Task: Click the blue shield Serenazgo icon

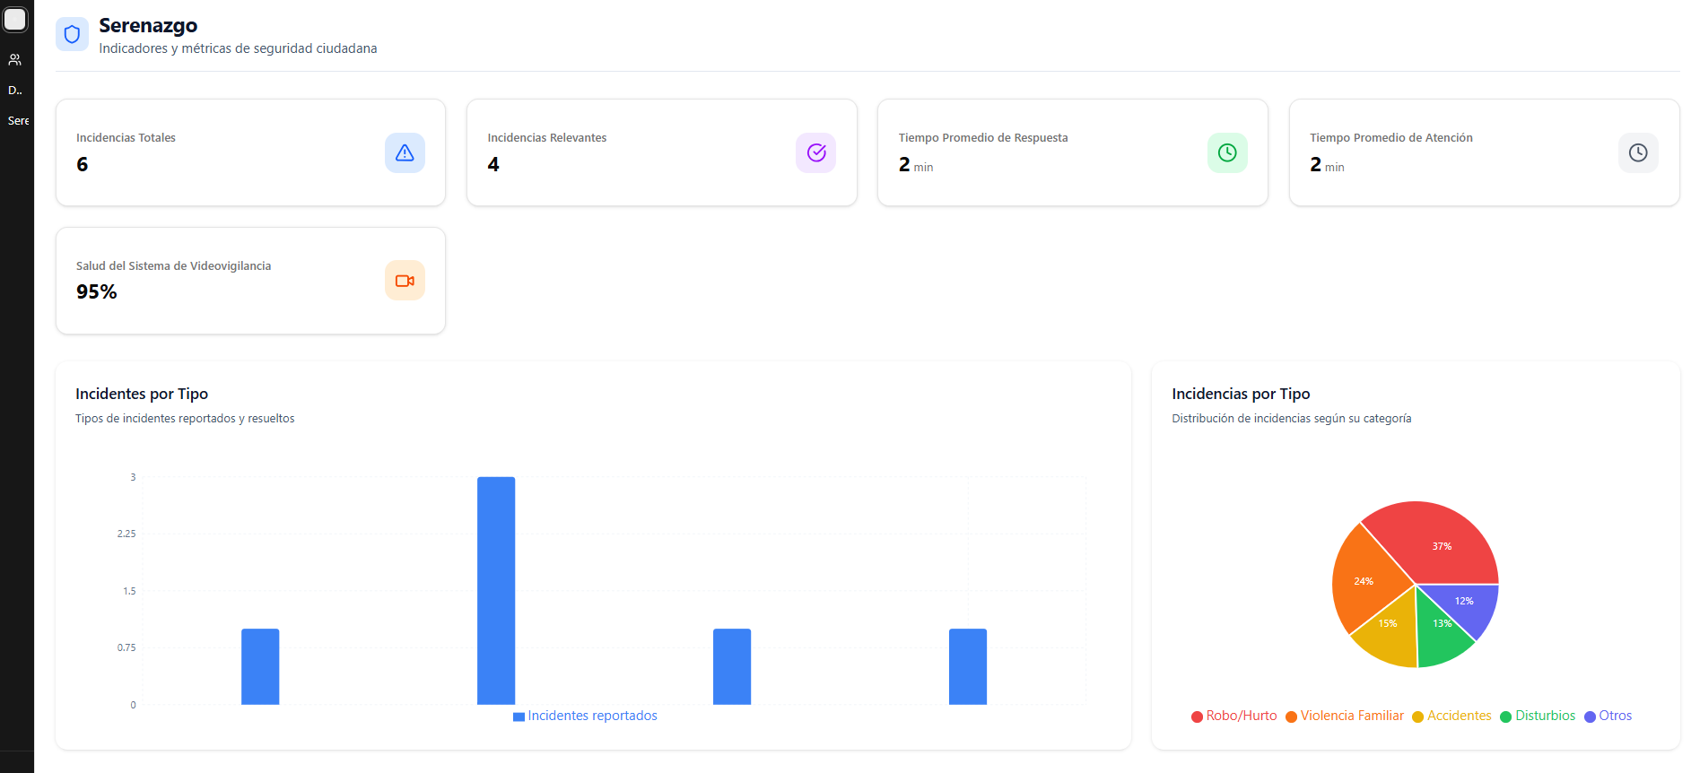Action: coord(73,35)
